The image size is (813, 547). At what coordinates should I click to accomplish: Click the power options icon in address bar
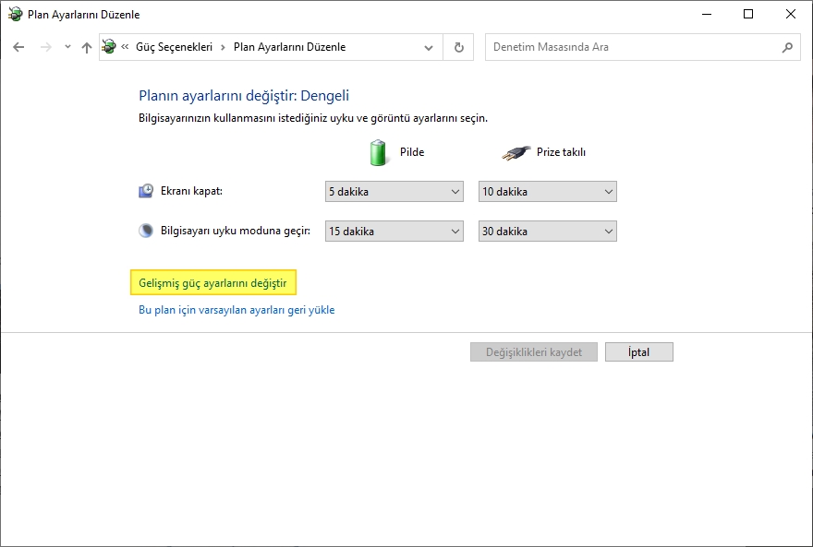pyautogui.click(x=108, y=46)
